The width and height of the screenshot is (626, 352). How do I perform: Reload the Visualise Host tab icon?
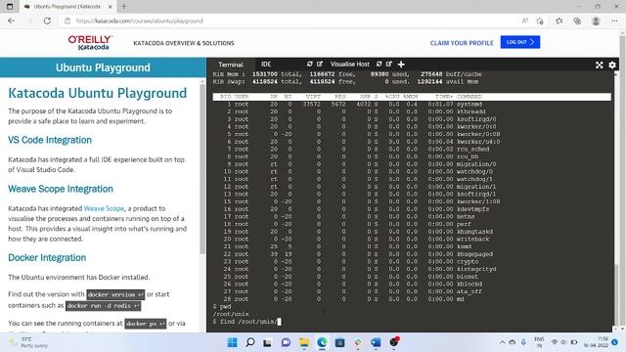(379, 64)
